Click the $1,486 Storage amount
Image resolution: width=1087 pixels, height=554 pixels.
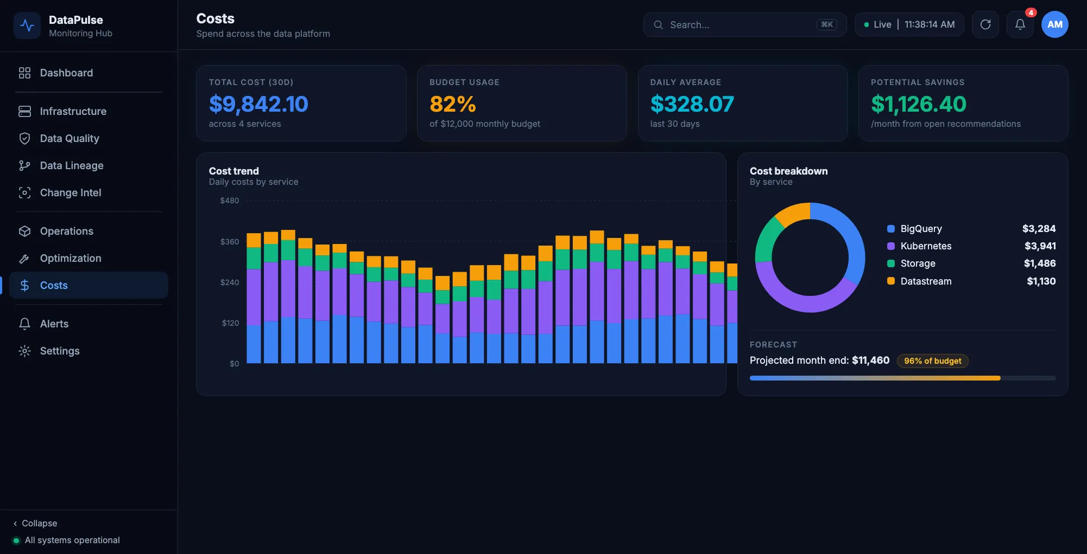point(1040,263)
